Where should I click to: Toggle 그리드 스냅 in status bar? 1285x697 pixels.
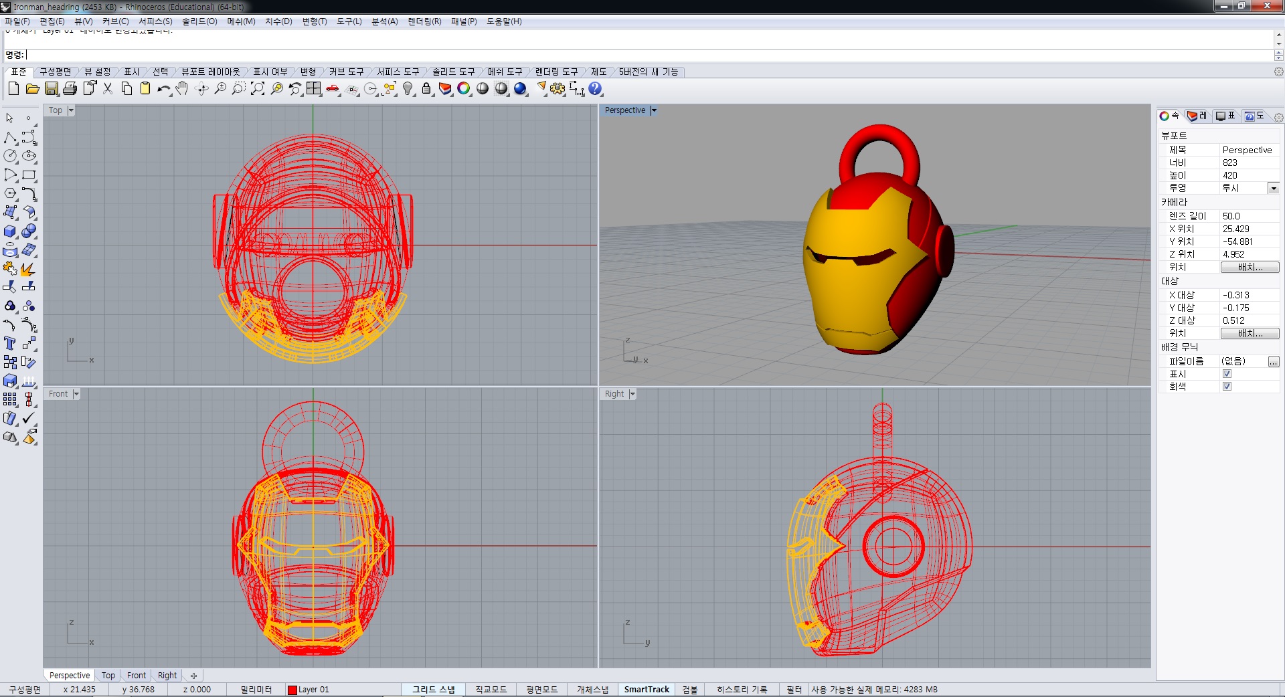coord(433,690)
